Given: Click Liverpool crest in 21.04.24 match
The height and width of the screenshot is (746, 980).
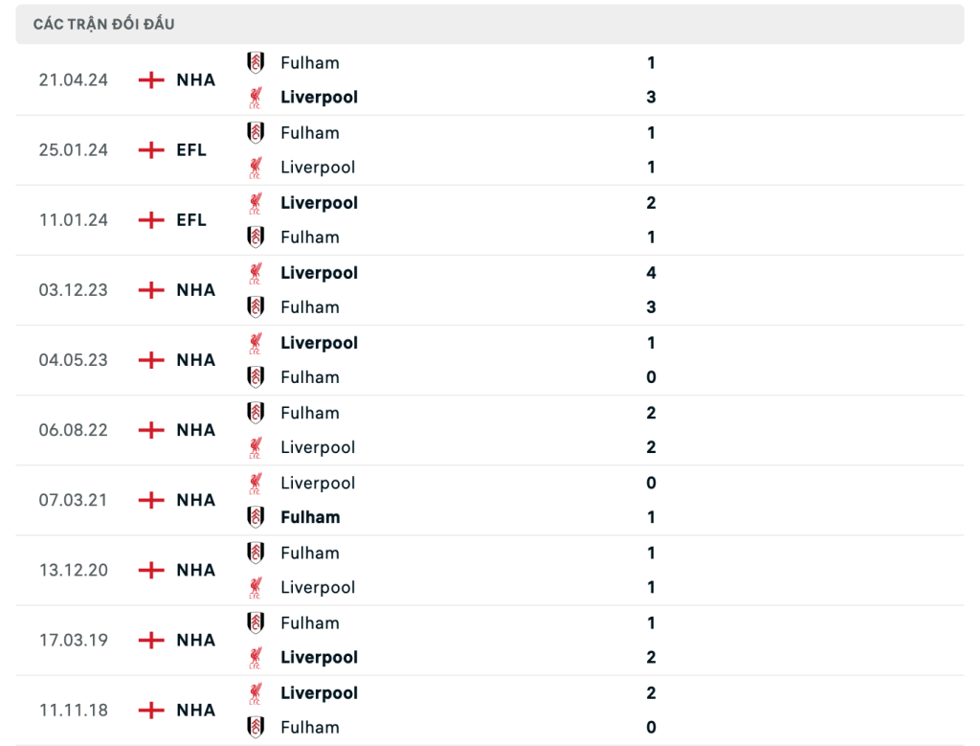Looking at the screenshot, I should click(255, 97).
